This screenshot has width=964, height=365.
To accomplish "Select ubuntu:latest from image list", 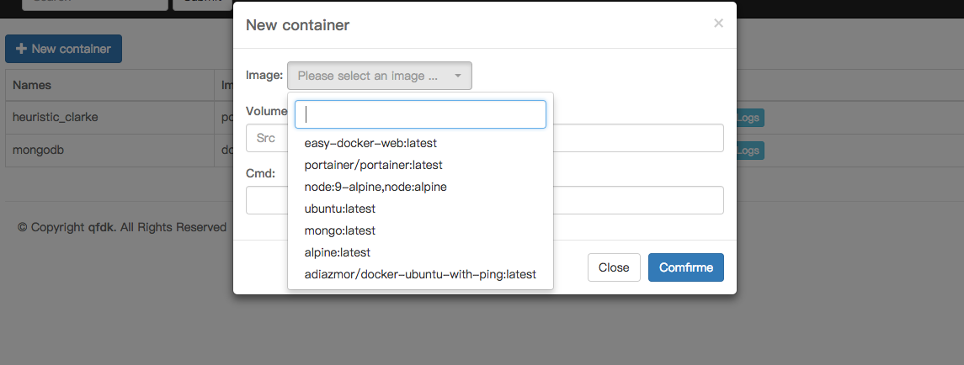I will tap(339, 209).
